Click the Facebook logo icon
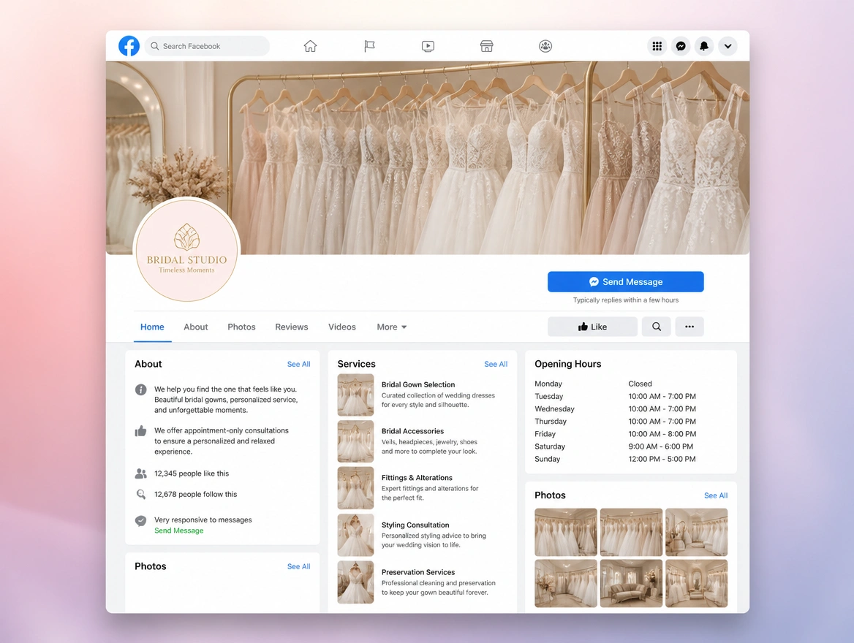Screen dimensions: 854x643 129,46
